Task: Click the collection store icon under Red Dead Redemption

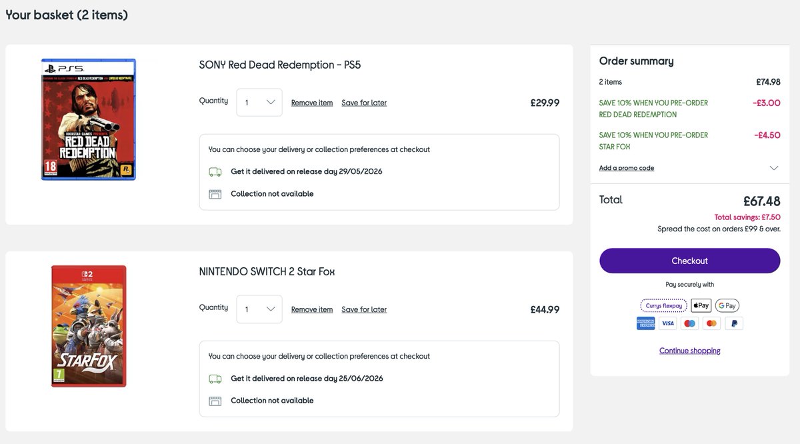Action: pyautogui.click(x=215, y=194)
